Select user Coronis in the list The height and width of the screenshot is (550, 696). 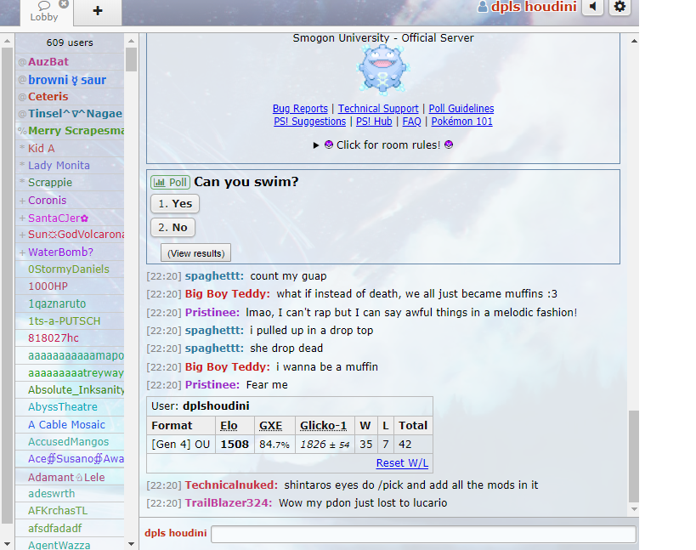point(70,201)
